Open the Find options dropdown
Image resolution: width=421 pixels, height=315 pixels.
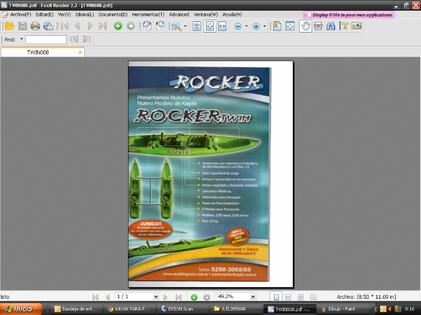pyautogui.click(x=21, y=39)
